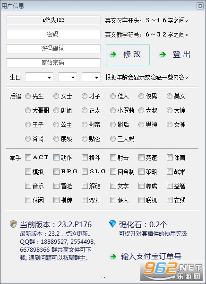Image resolution: width=206 pixels, height=284 pixels.
Task: Check the 养成 checkbox
Action: point(141,186)
